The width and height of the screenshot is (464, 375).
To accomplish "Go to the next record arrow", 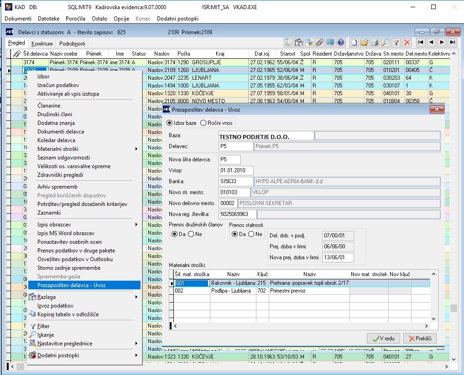I will 442,42.
